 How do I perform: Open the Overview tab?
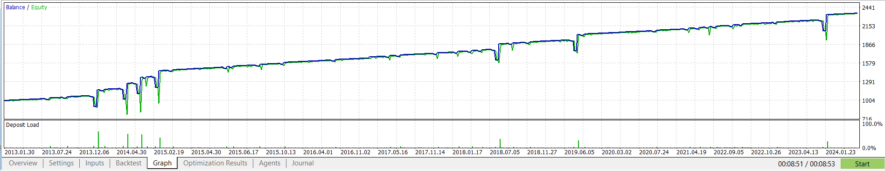coord(23,163)
